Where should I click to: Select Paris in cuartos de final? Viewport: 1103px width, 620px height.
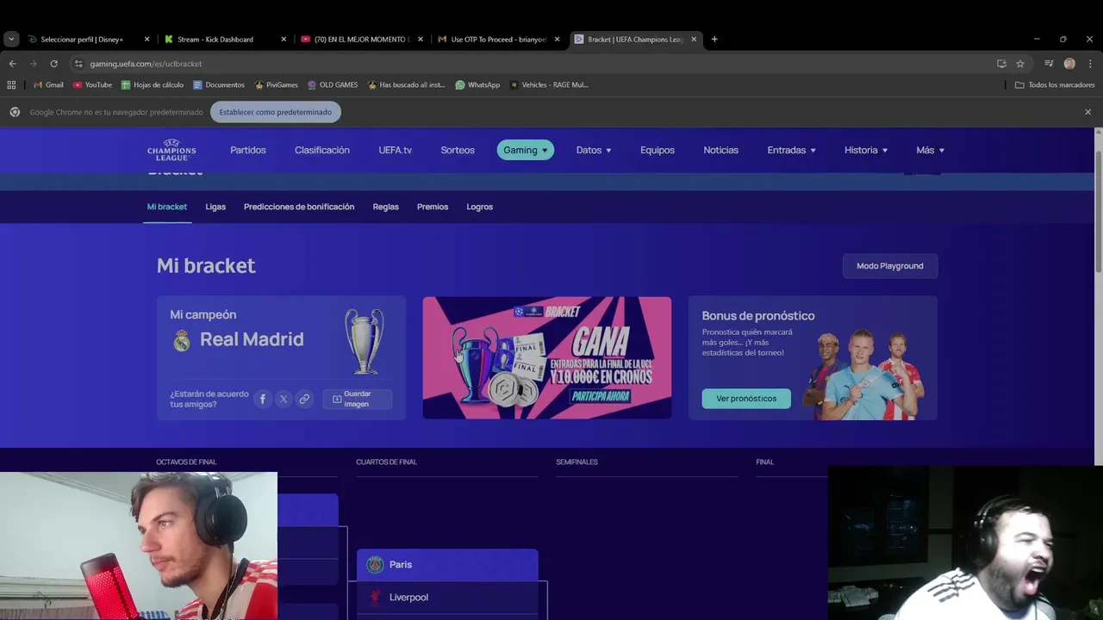(x=447, y=565)
